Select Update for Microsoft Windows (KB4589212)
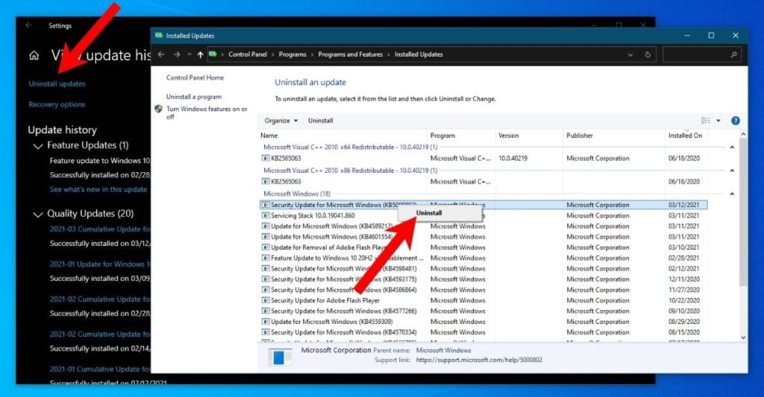764x397 pixels. point(483,226)
